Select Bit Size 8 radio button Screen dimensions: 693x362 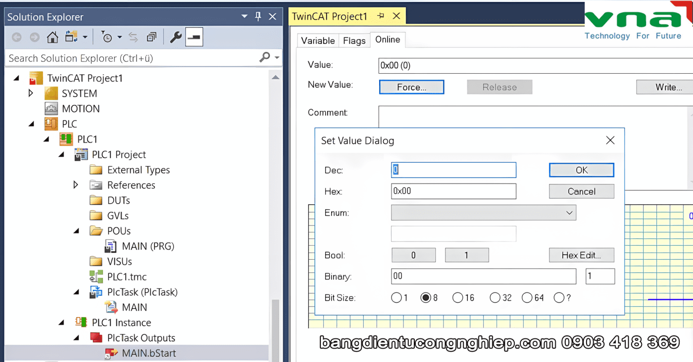425,298
